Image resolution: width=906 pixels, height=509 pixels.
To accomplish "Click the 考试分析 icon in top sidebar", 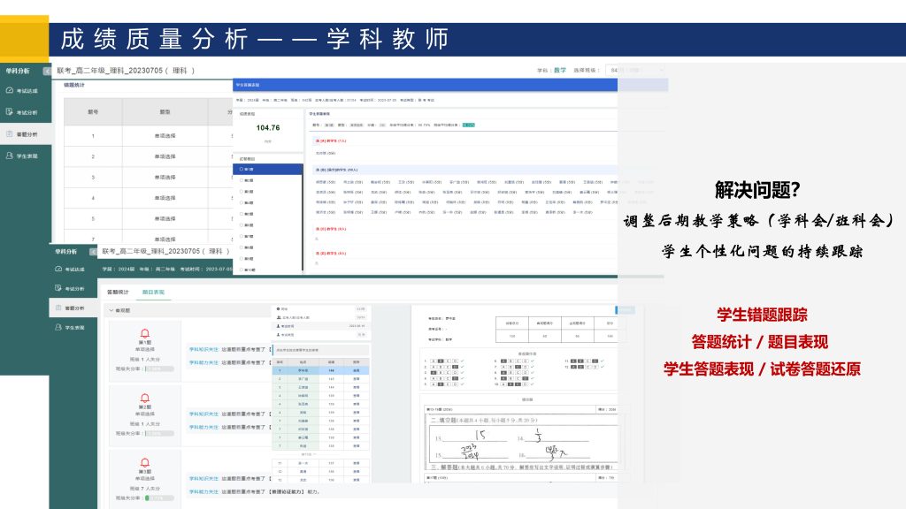I will 10,112.
